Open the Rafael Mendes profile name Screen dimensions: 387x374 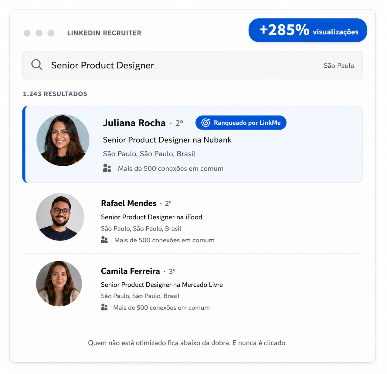point(129,203)
